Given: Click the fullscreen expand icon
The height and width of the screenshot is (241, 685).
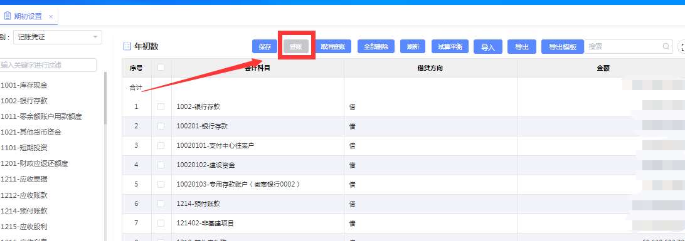Looking at the screenshot, I should tap(681, 46).
